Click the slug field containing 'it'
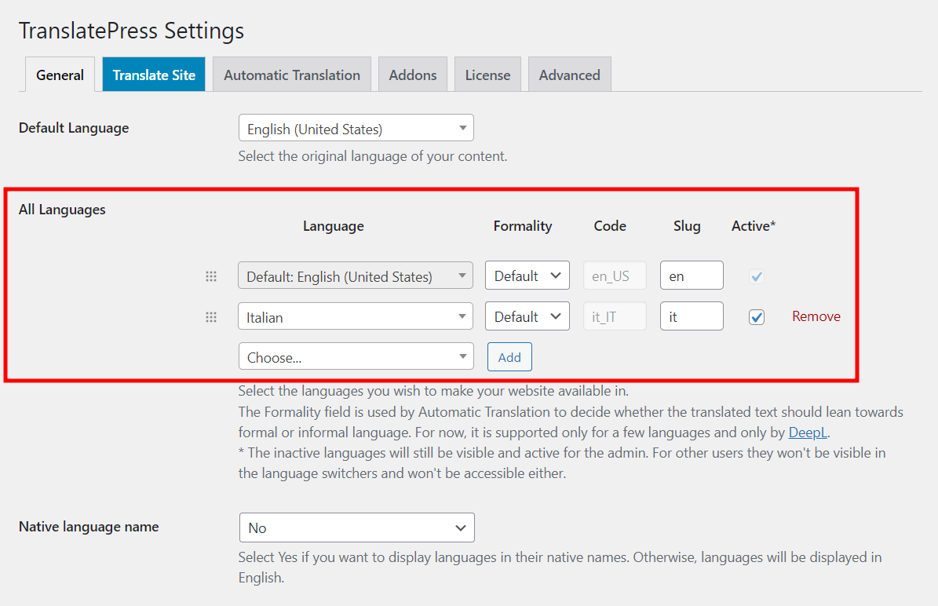This screenshot has width=938, height=606. [x=692, y=316]
